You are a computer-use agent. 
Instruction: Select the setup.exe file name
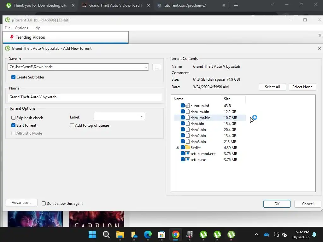pyautogui.click(x=198, y=160)
